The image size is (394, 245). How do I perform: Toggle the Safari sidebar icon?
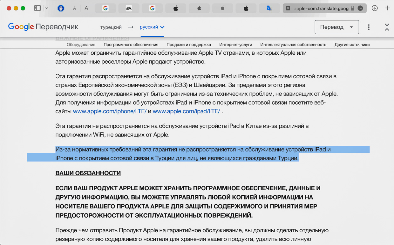point(37,8)
